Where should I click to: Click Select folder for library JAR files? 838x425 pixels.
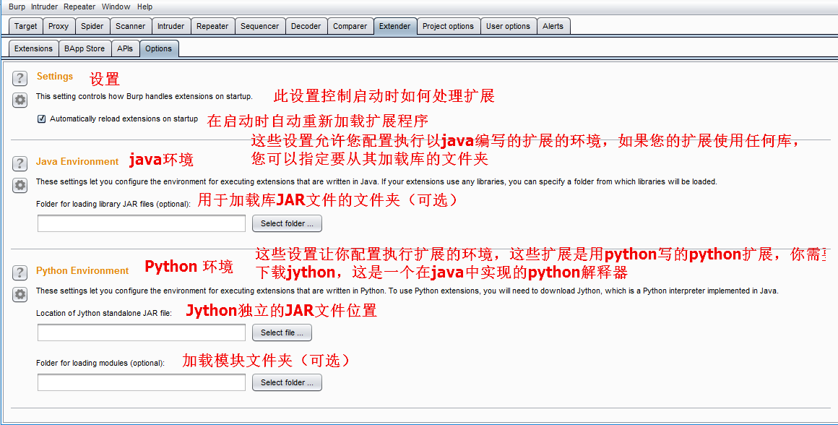287,223
